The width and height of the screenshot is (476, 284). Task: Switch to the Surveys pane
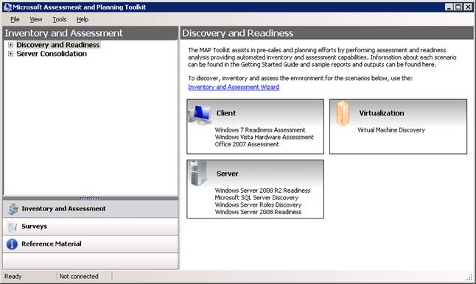pyautogui.click(x=91, y=227)
